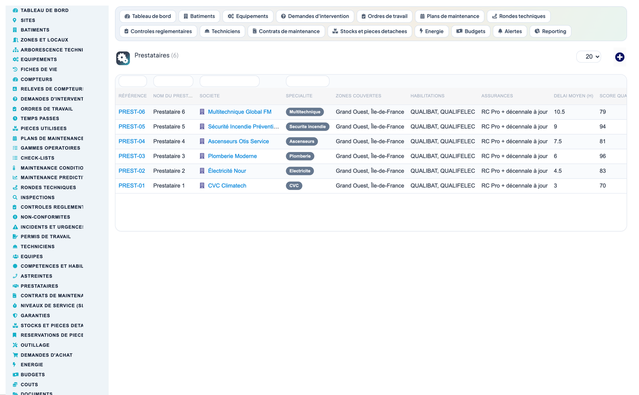
Task: Open the Ascenseurs Otis Service company link
Action: tap(238, 141)
